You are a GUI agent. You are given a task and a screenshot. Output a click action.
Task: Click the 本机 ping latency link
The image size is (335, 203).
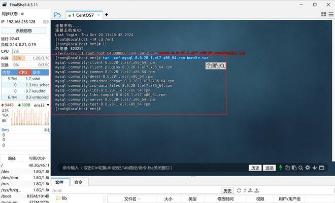[x=47, y=130]
